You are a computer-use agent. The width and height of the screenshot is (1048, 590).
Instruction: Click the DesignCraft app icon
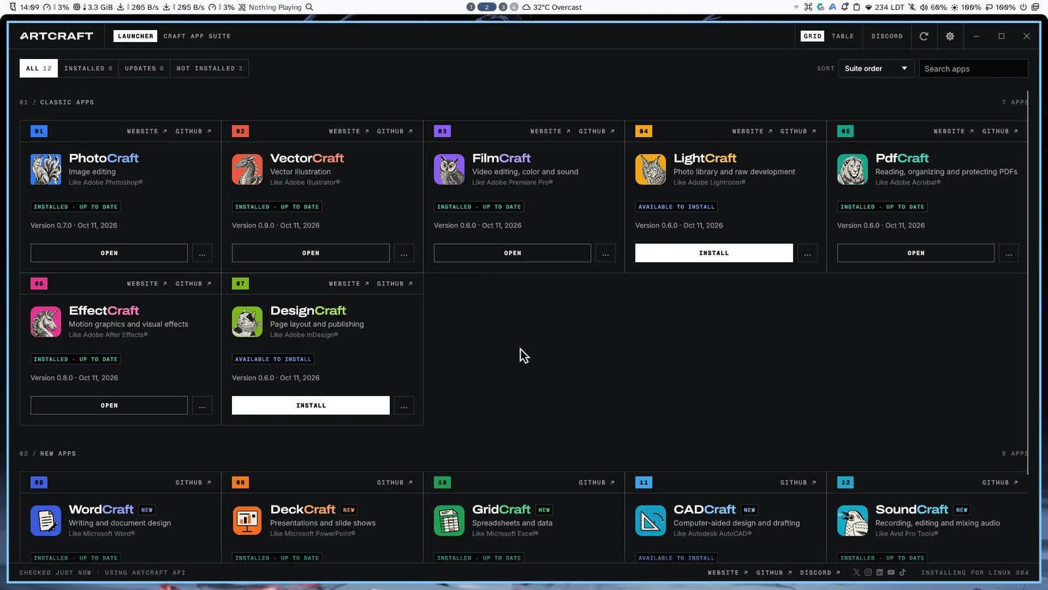click(x=248, y=322)
